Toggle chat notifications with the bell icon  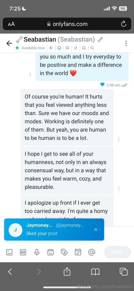[x=59, y=48]
